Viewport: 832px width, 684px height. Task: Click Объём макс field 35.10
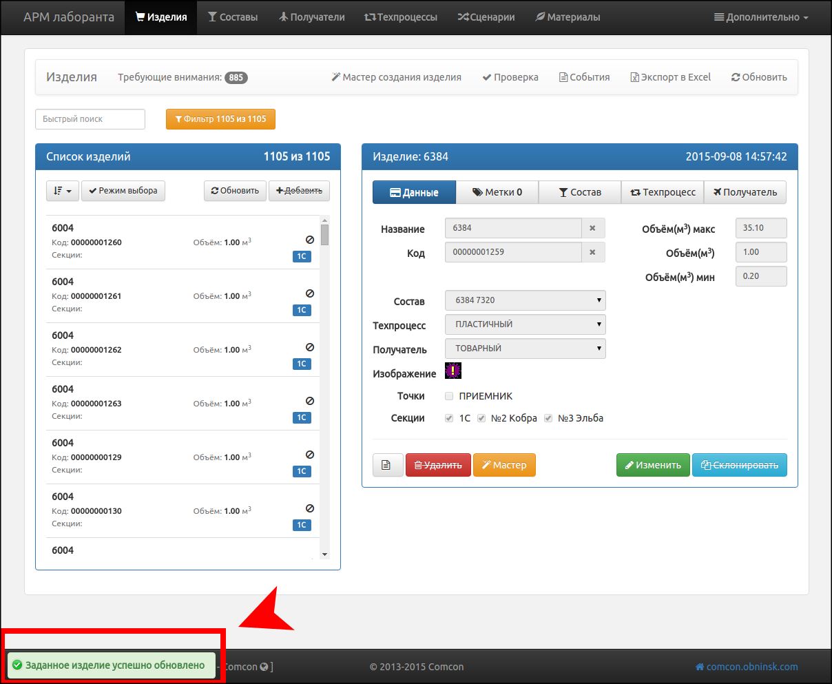pyautogui.click(x=761, y=228)
